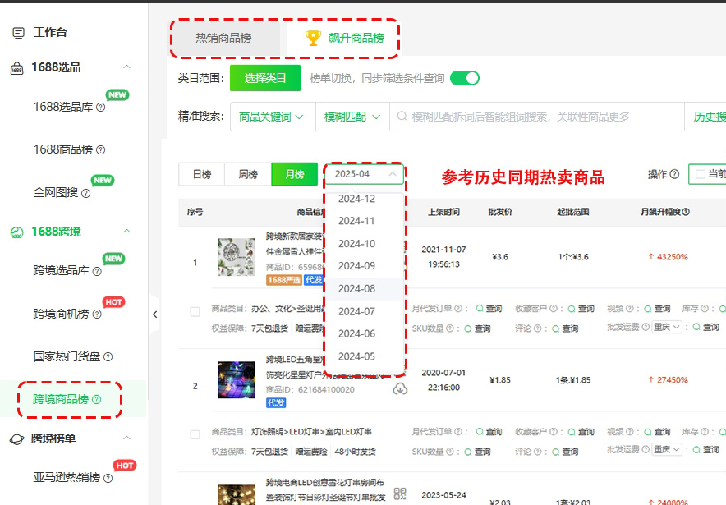Collapse the sidebar using the left chevron arrow
Viewport: 726px width, 505px height.
click(155, 314)
